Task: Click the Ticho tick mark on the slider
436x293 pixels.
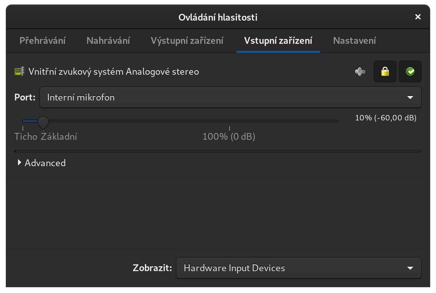Action: point(23,128)
